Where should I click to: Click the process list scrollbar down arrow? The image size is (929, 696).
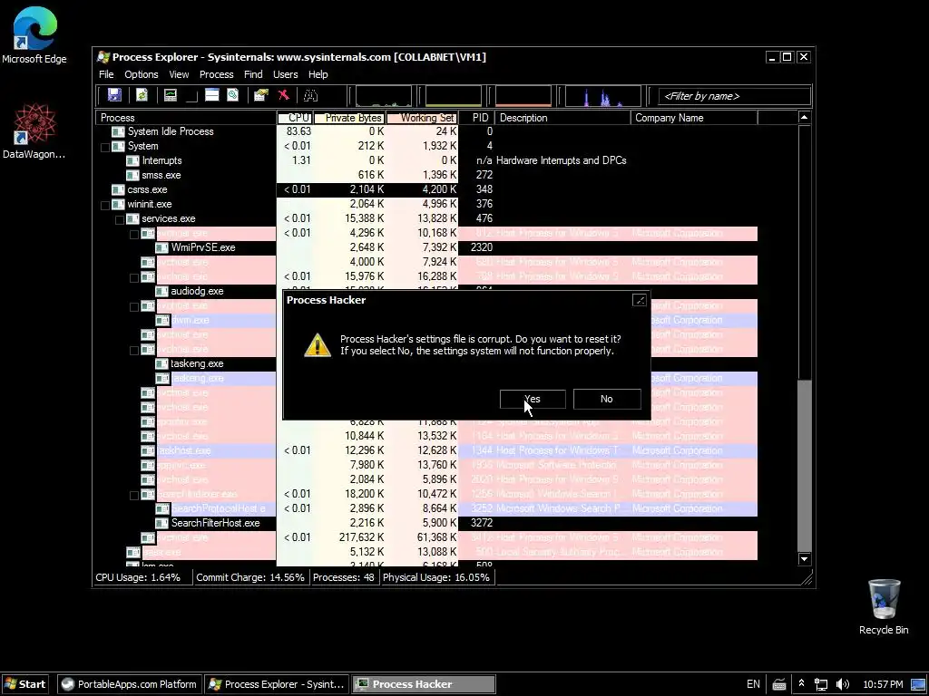[804, 558]
